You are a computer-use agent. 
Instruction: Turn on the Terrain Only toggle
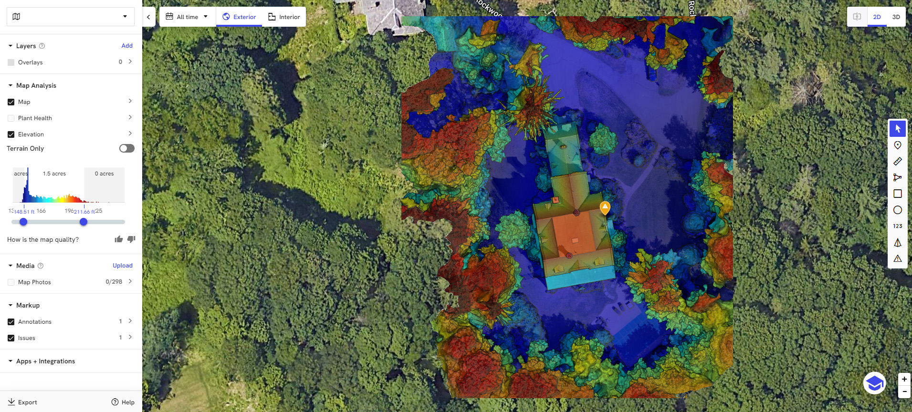pyautogui.click(x=126, y=148)
